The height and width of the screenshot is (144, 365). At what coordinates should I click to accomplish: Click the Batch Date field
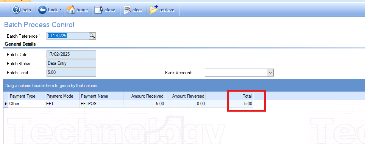click(71, 55)
